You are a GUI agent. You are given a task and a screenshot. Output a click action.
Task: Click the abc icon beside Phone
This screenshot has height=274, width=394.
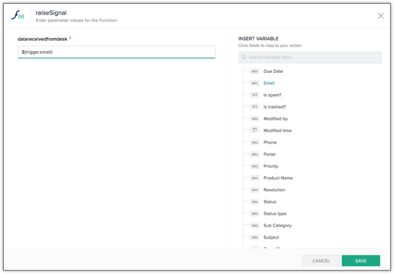pyautogui.click(x=254, y=142)
